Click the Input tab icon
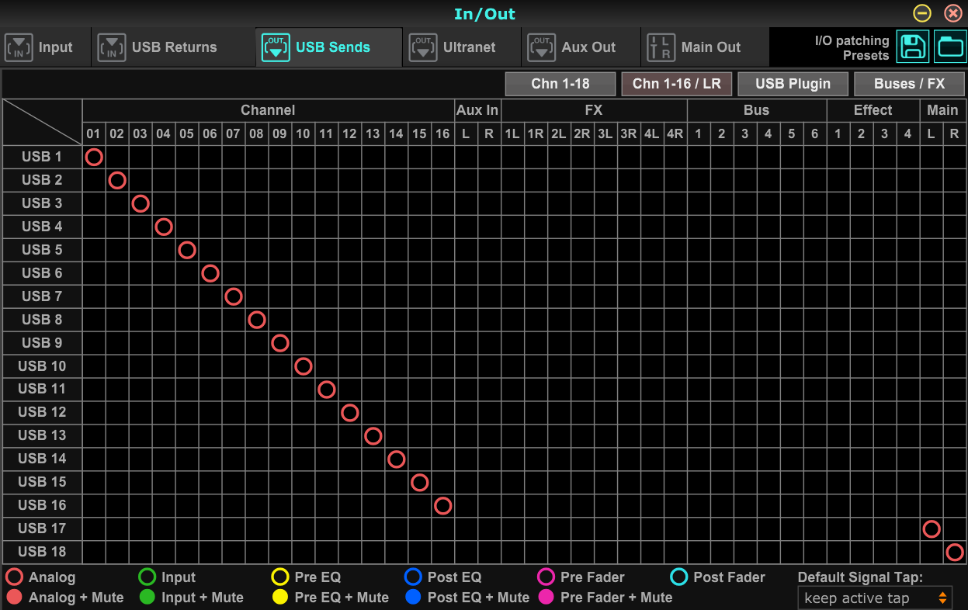Image resolution: width=968 pixels, height=610 pixels. [19, 47]
